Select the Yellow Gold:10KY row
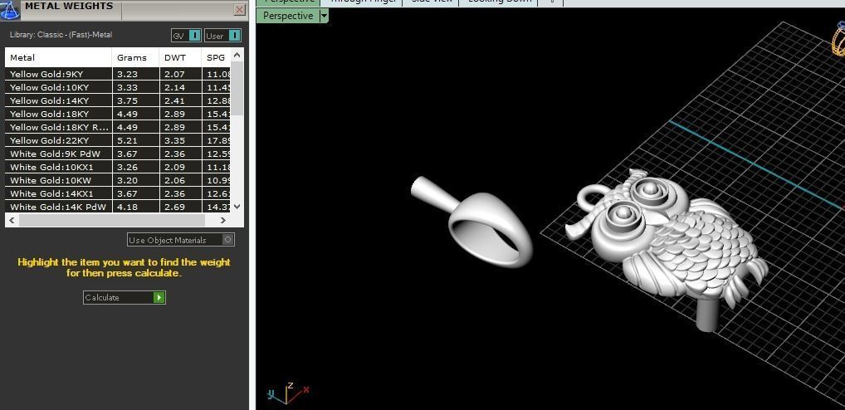 118,87
